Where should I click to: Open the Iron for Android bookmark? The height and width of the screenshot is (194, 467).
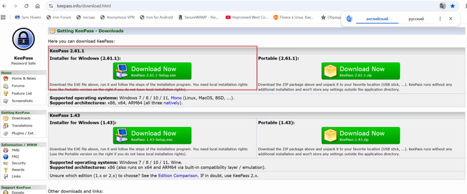[x=156, y=17]
